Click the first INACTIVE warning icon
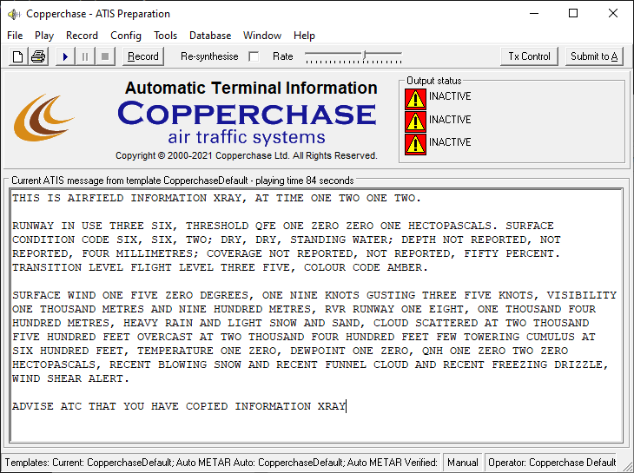Screen dimensions: 634x473 click(x=415, y=99)
